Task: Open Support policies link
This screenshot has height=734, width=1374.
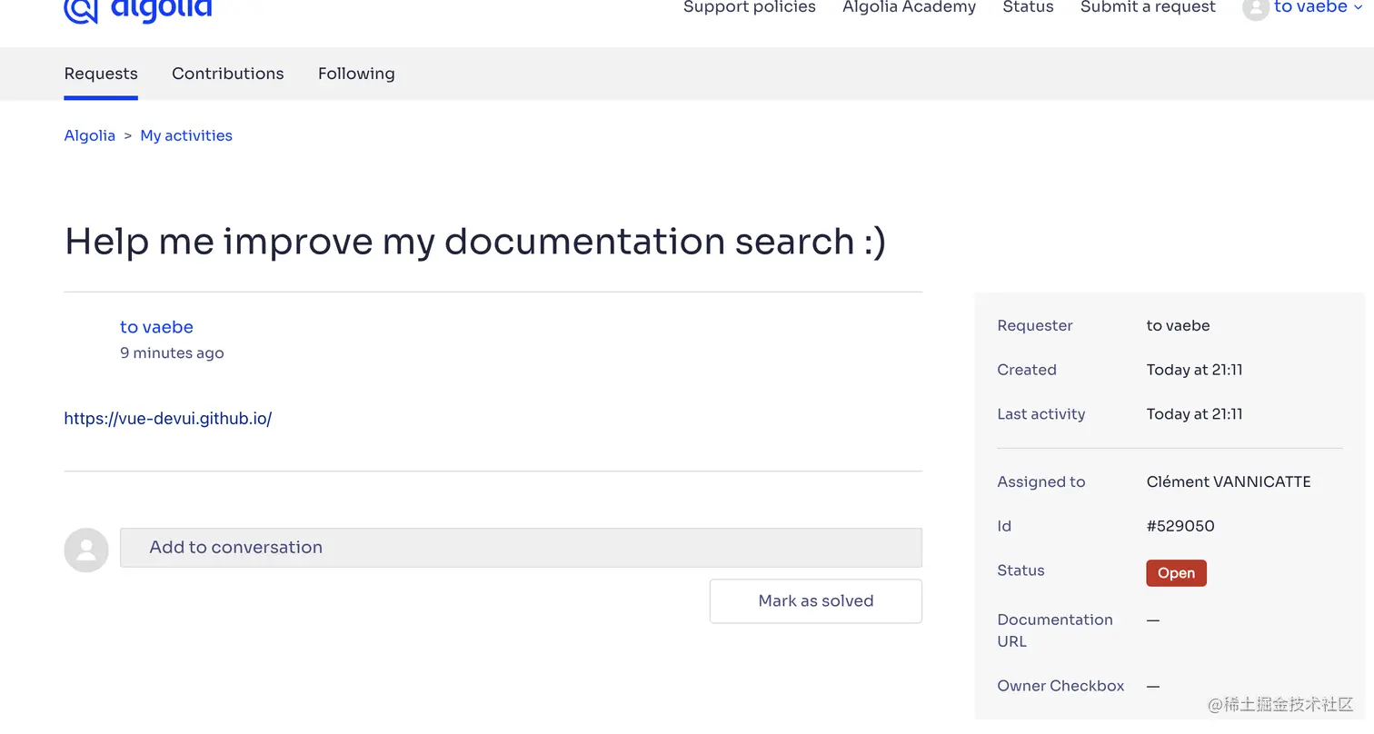Action: coord(750,7)
